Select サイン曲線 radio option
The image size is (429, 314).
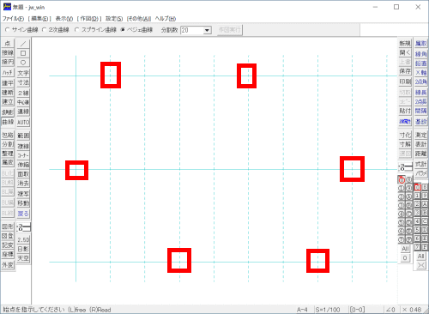point(21,30)
